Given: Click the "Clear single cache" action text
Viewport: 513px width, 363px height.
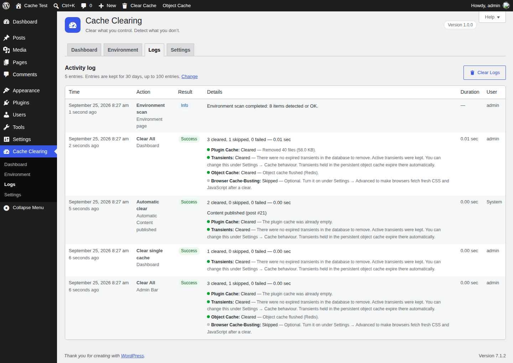Looking at the screenshot, I should pos(150,254).
